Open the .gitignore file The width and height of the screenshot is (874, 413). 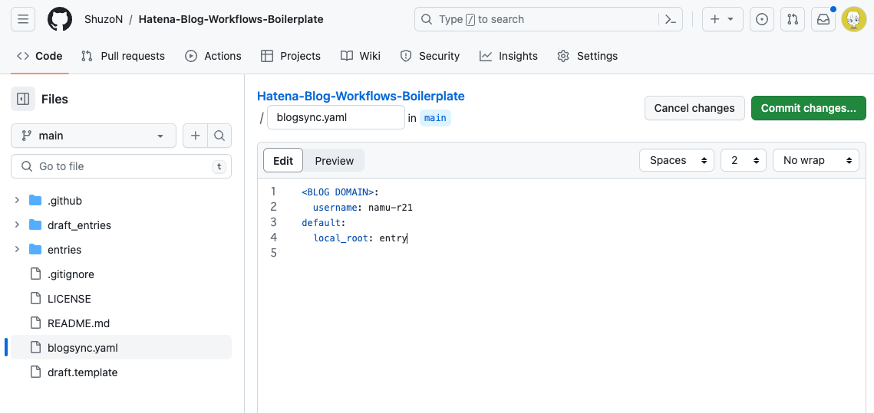click(x=71, y=274)
